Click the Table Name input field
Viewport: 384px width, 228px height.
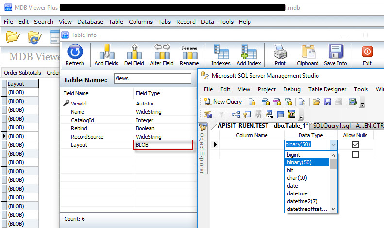pyautogui.click(x=152, y=78)
